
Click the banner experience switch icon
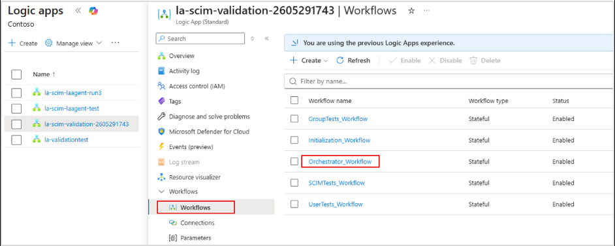[294, 43]
